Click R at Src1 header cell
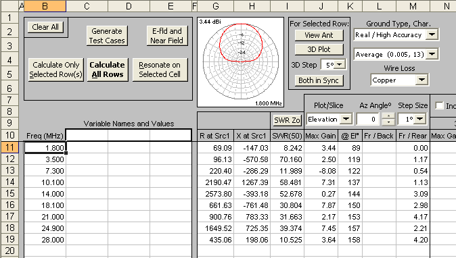The image size is (456, 258). click(216, 136)
